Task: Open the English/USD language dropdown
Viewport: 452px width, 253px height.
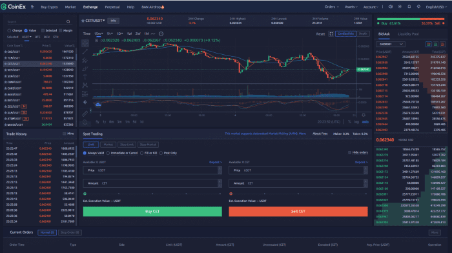Action: pos(436,7)
